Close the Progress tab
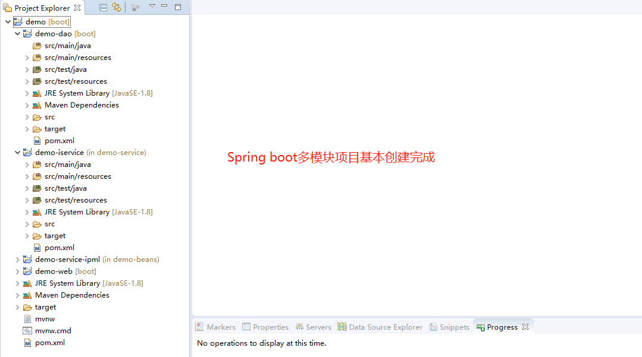642x357 pixels. click(525, 327)
